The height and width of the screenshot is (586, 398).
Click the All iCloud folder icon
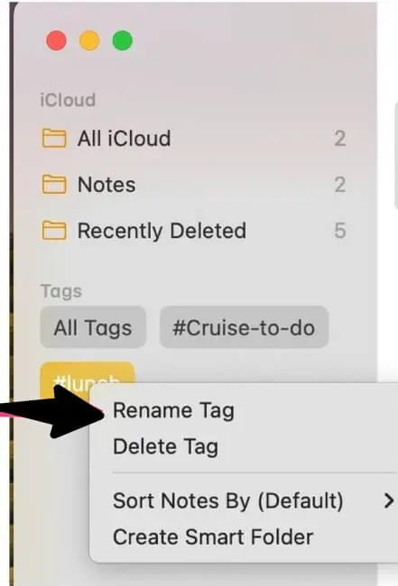click(53, 138)
